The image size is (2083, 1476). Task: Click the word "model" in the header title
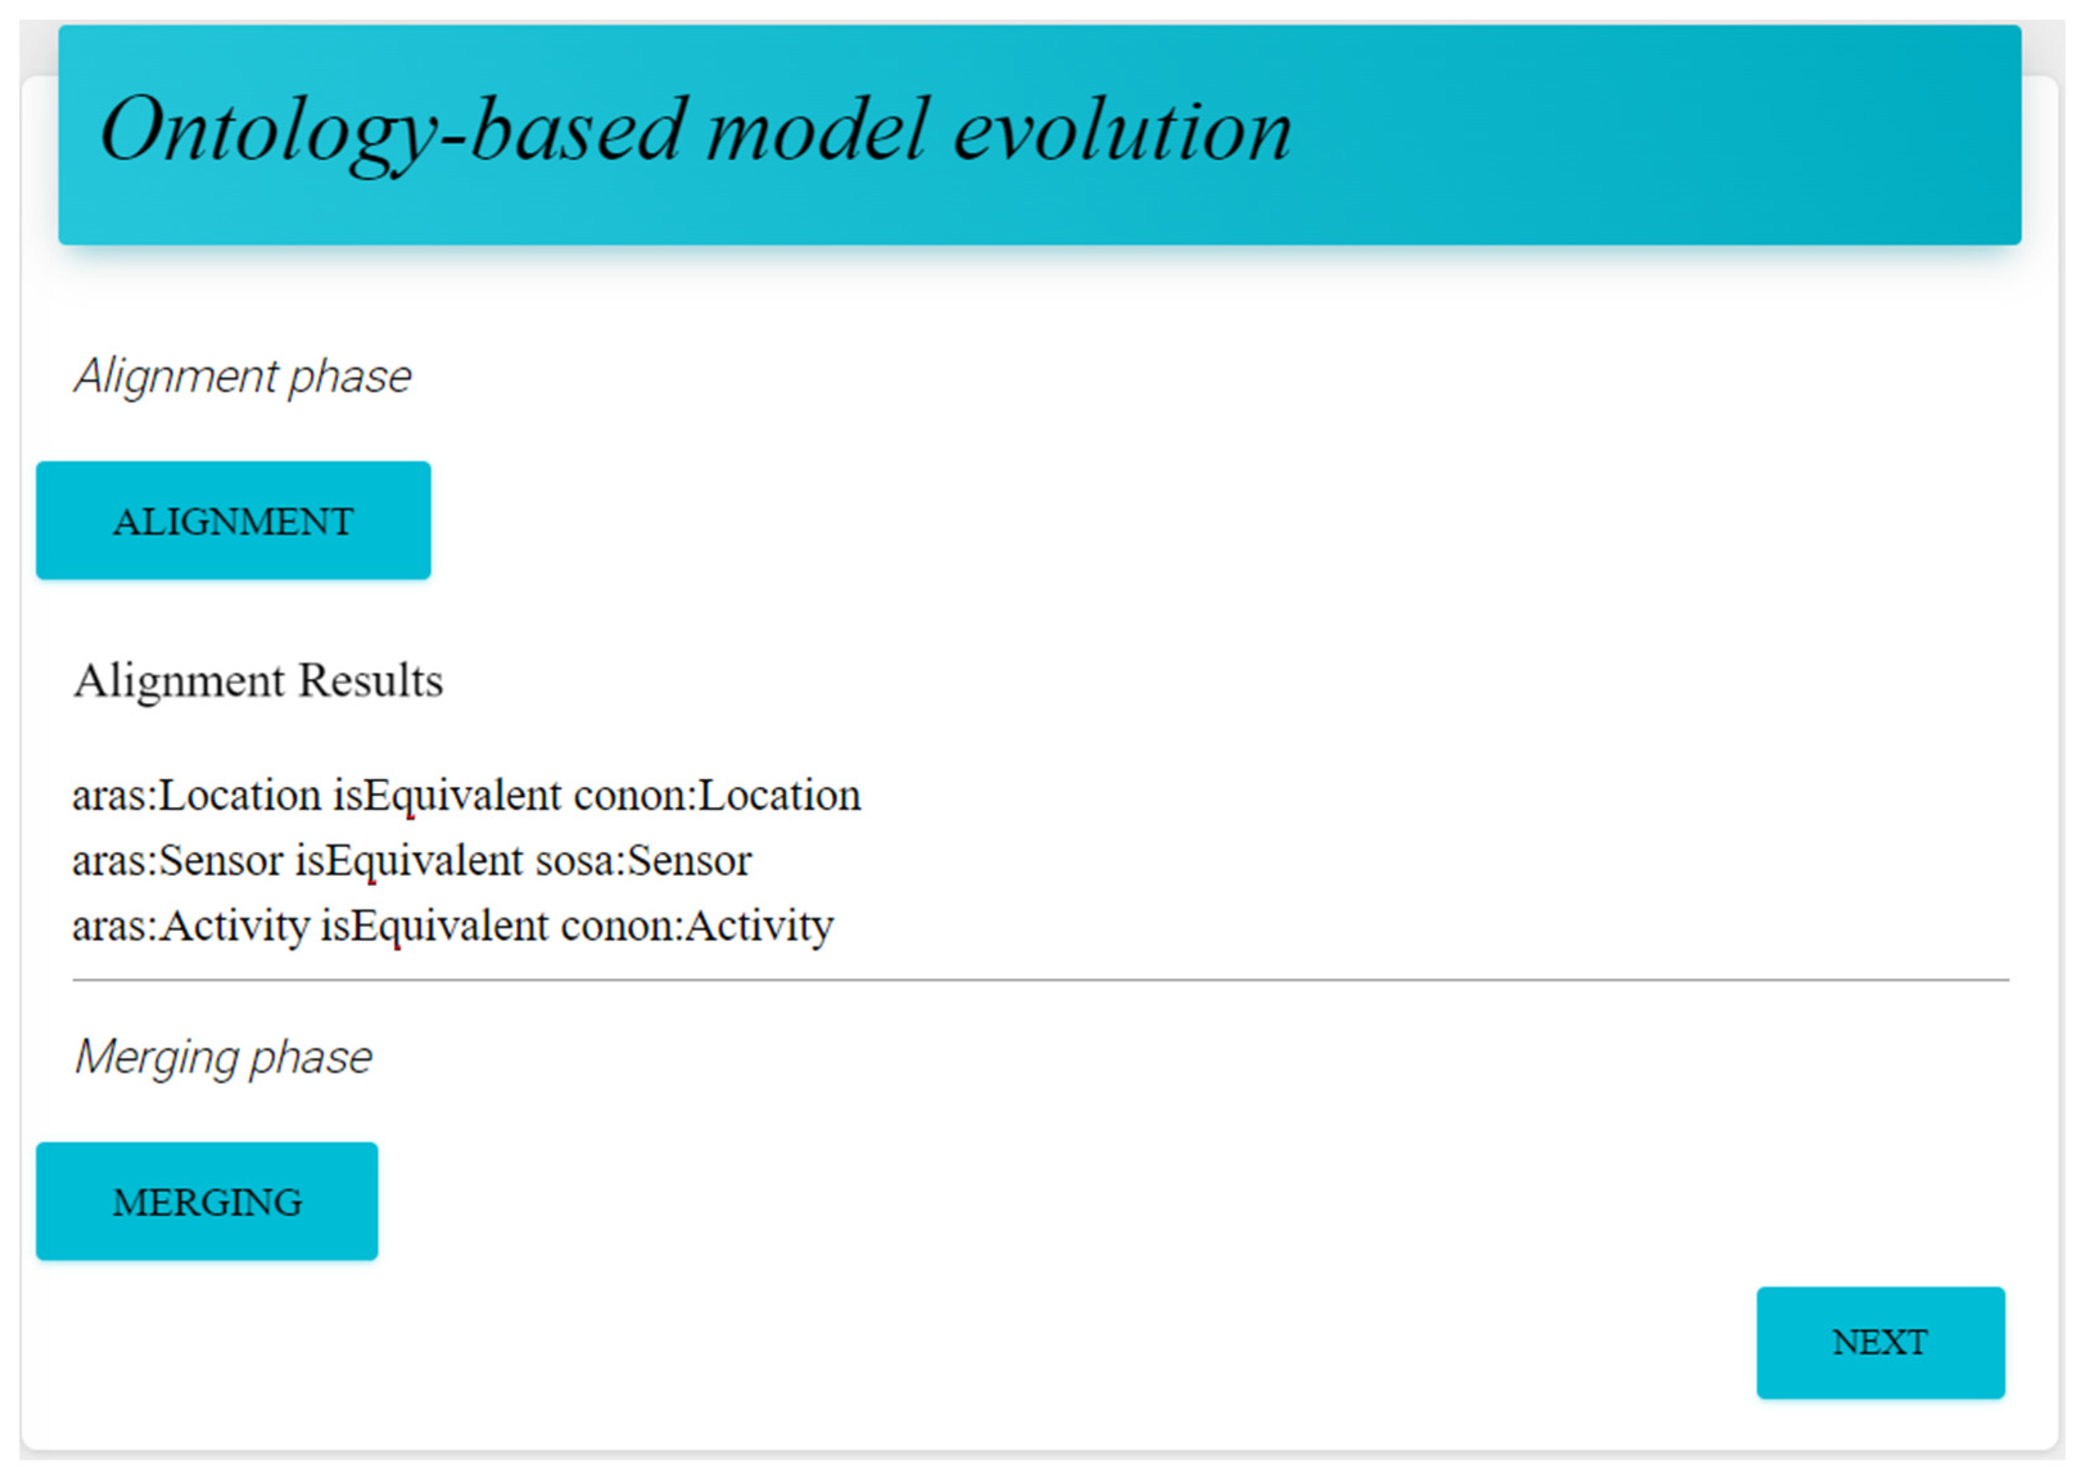pyautogui.click(x=817, y=131)
